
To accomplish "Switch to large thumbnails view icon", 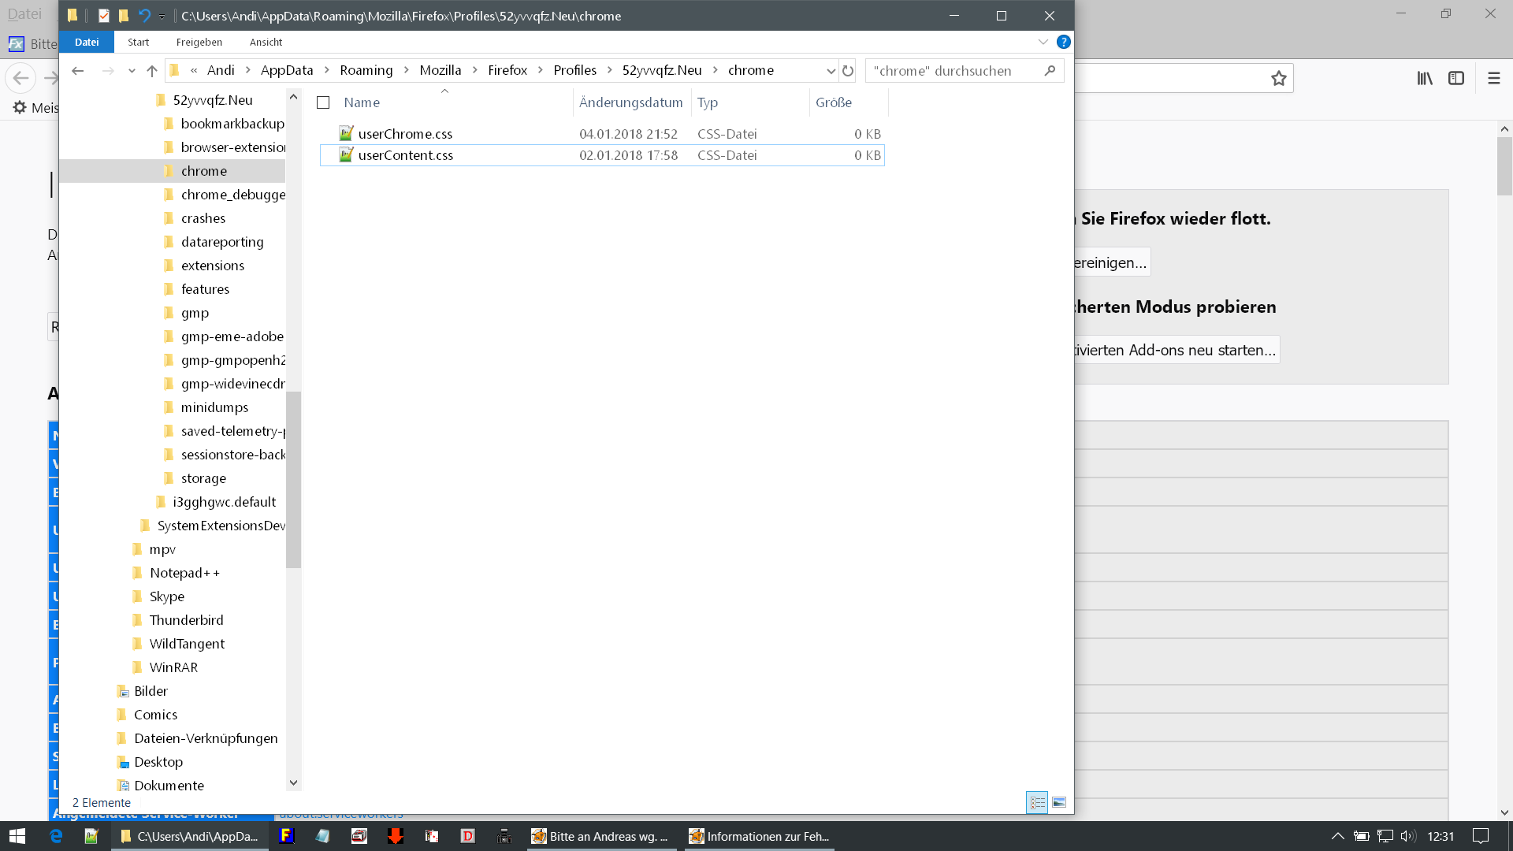I will 1059,802.
